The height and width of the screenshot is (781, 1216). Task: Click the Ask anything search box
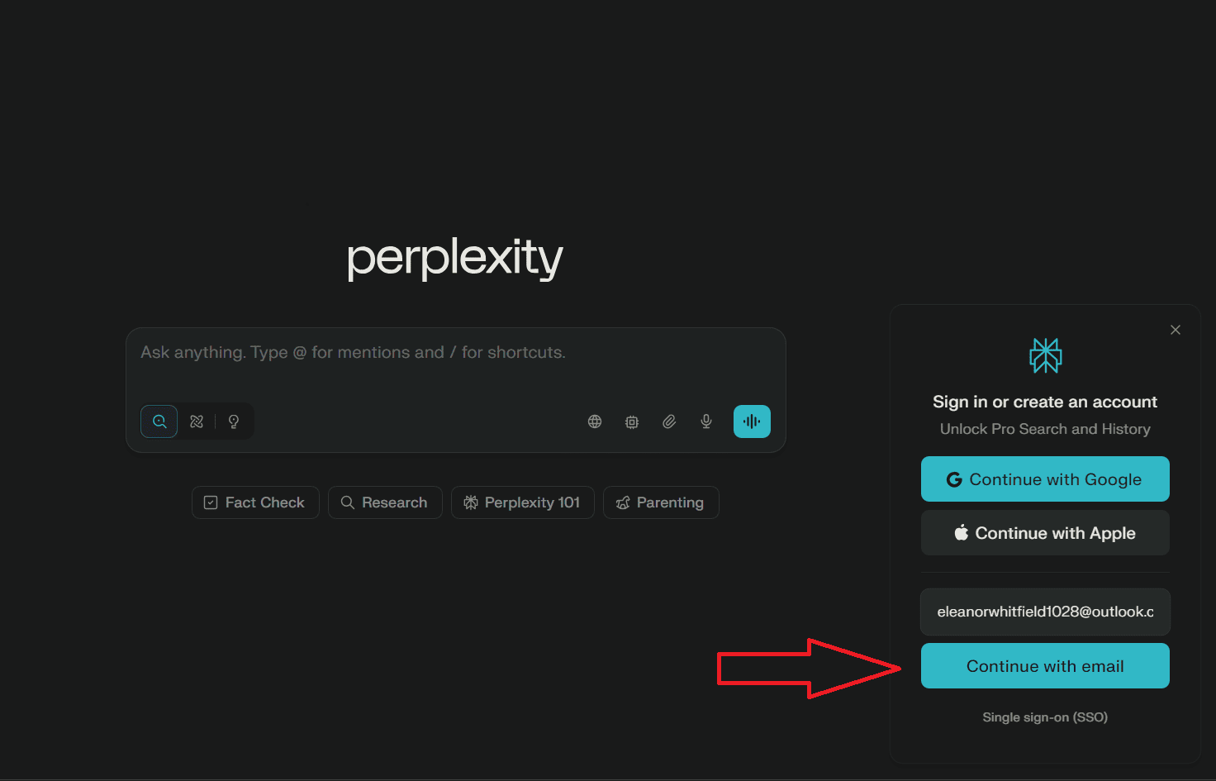click(454, 352)
